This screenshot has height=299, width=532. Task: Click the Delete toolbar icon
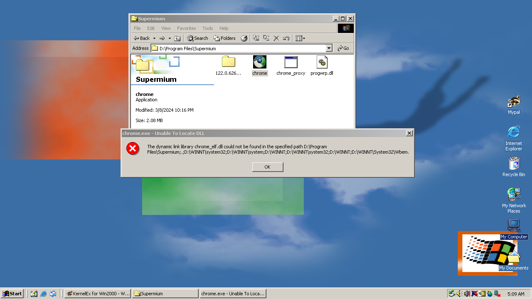(276, 38)
